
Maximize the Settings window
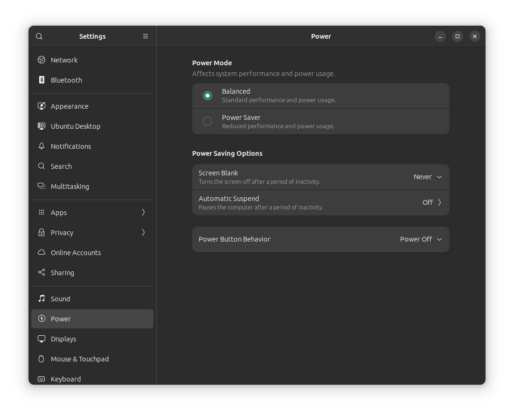pyautogui.click(x=458, y=36)
